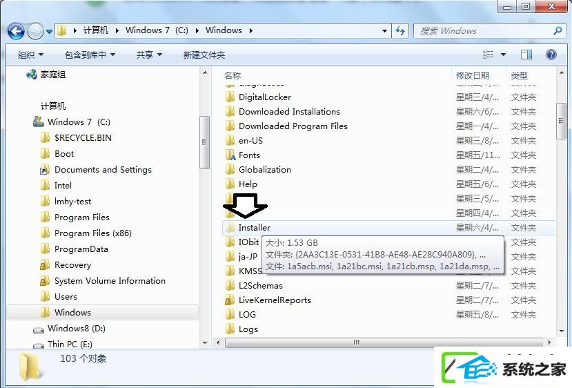Click the Thin PC (E:) drive icon
Image resolution: width=572 pixels, height=388 pixels.
pyautogui.click(x=39, y=345)
